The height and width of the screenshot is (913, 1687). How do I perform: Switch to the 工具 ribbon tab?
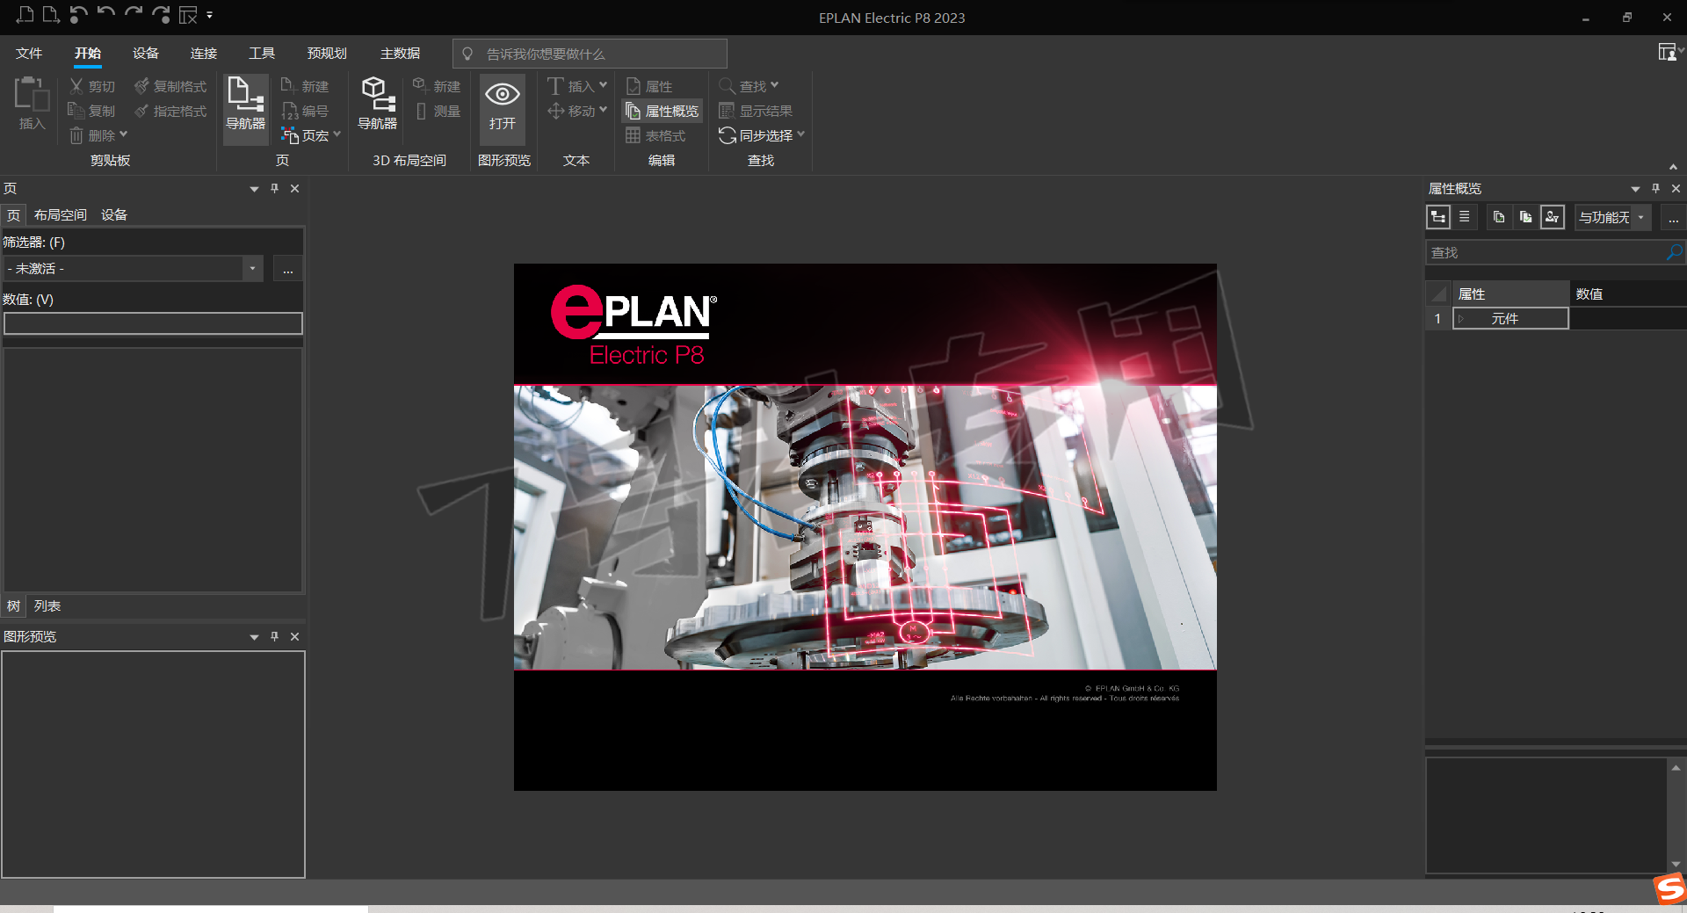[262, 54]
